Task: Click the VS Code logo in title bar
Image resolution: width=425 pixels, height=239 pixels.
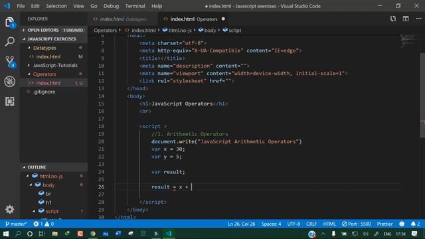Action: click(7, 6)
